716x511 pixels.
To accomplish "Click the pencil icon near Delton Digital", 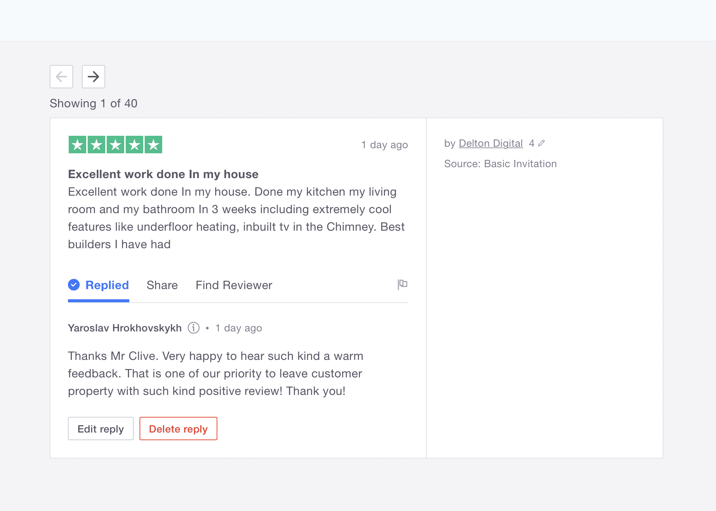I will tap(541, 143).
